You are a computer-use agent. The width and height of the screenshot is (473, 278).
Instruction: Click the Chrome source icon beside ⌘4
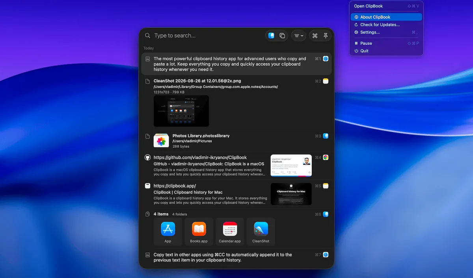(326, 157)
